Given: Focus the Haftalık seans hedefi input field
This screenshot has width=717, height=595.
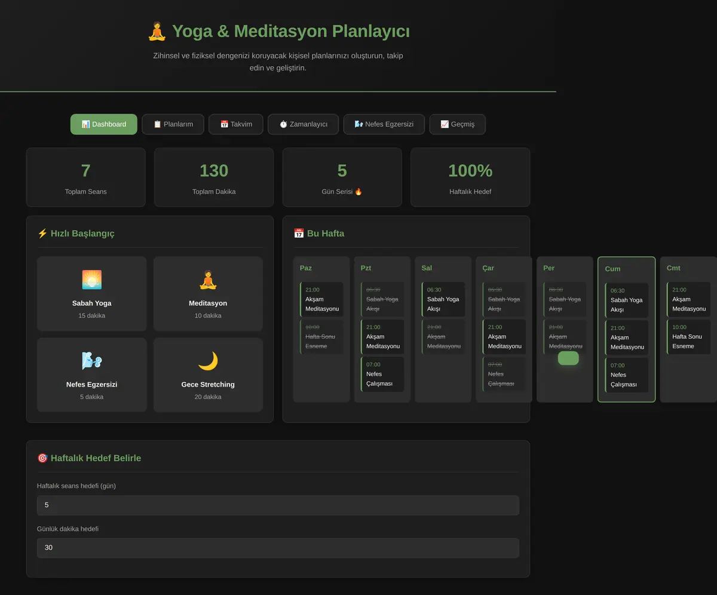Looking at the screenshot, I should pos(278,505).
